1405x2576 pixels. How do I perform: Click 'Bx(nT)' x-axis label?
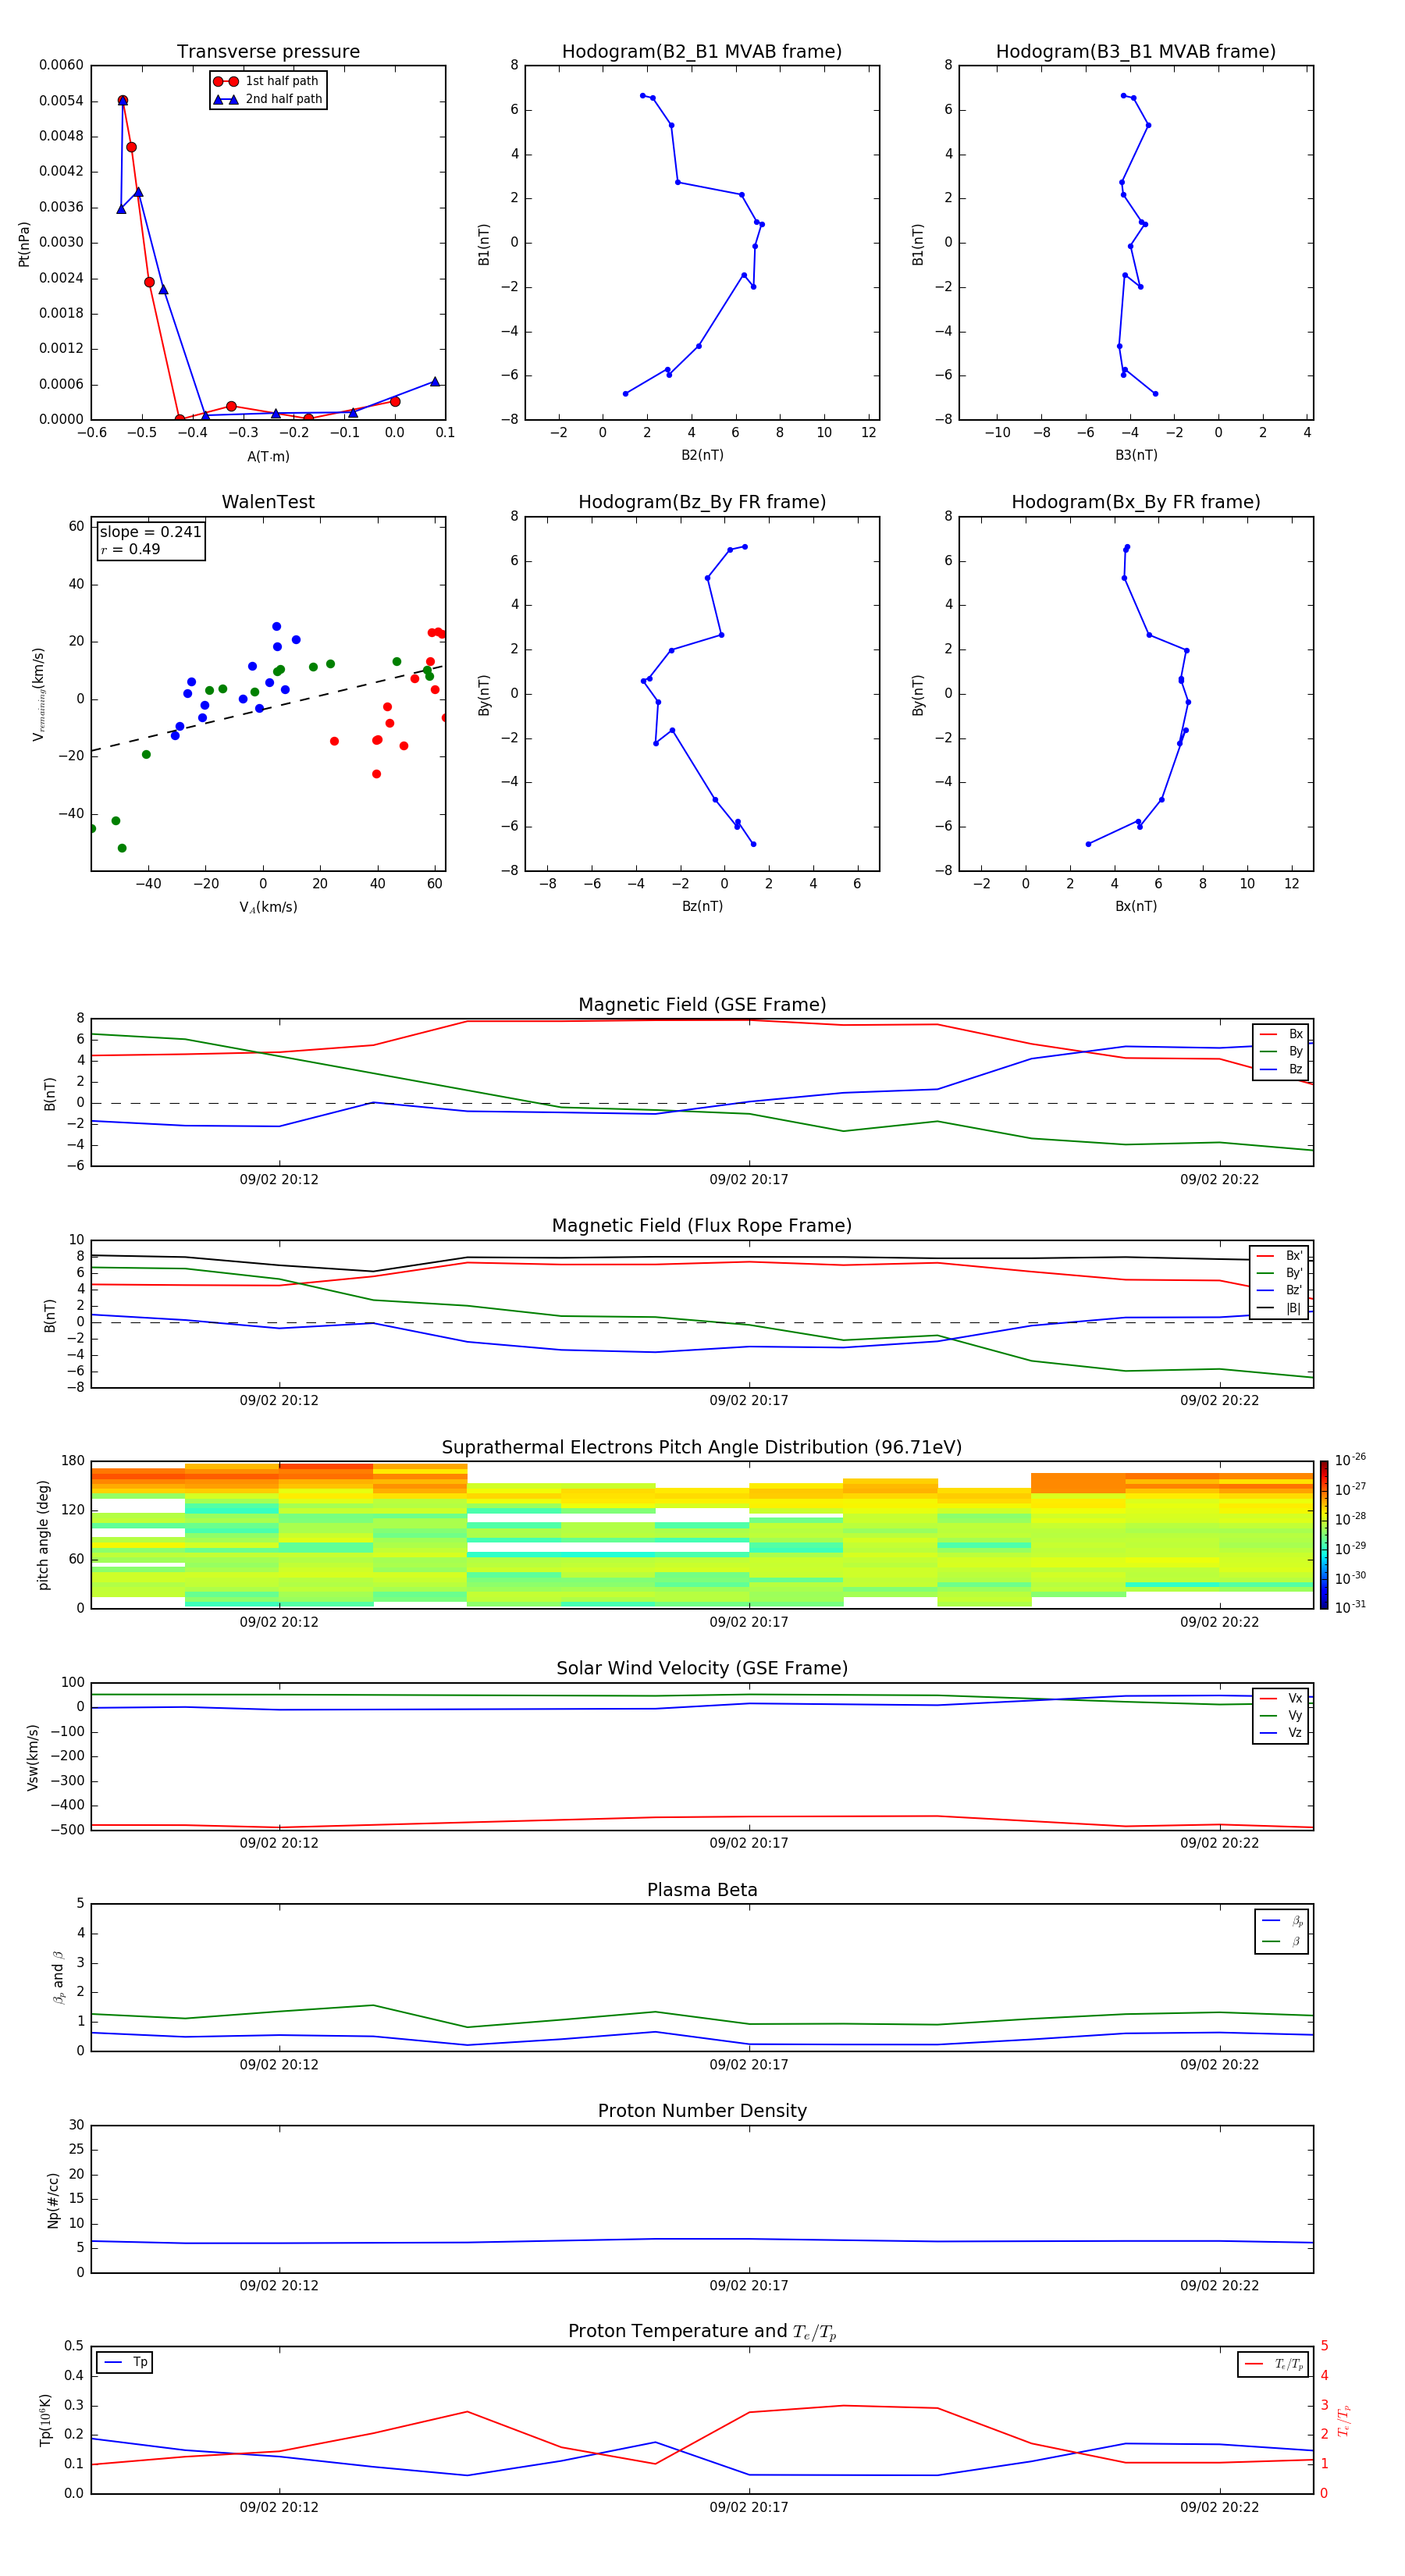click(x=1136, y=906)
